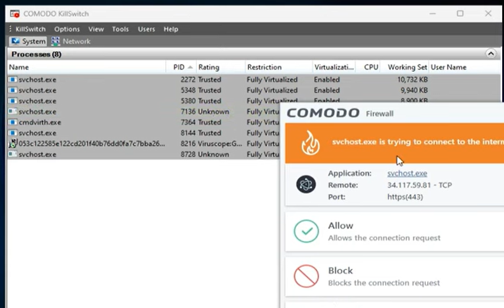The width and height of the screenshot is (504, 308).
Task: Open the Users menu
Action: (146, 29)
